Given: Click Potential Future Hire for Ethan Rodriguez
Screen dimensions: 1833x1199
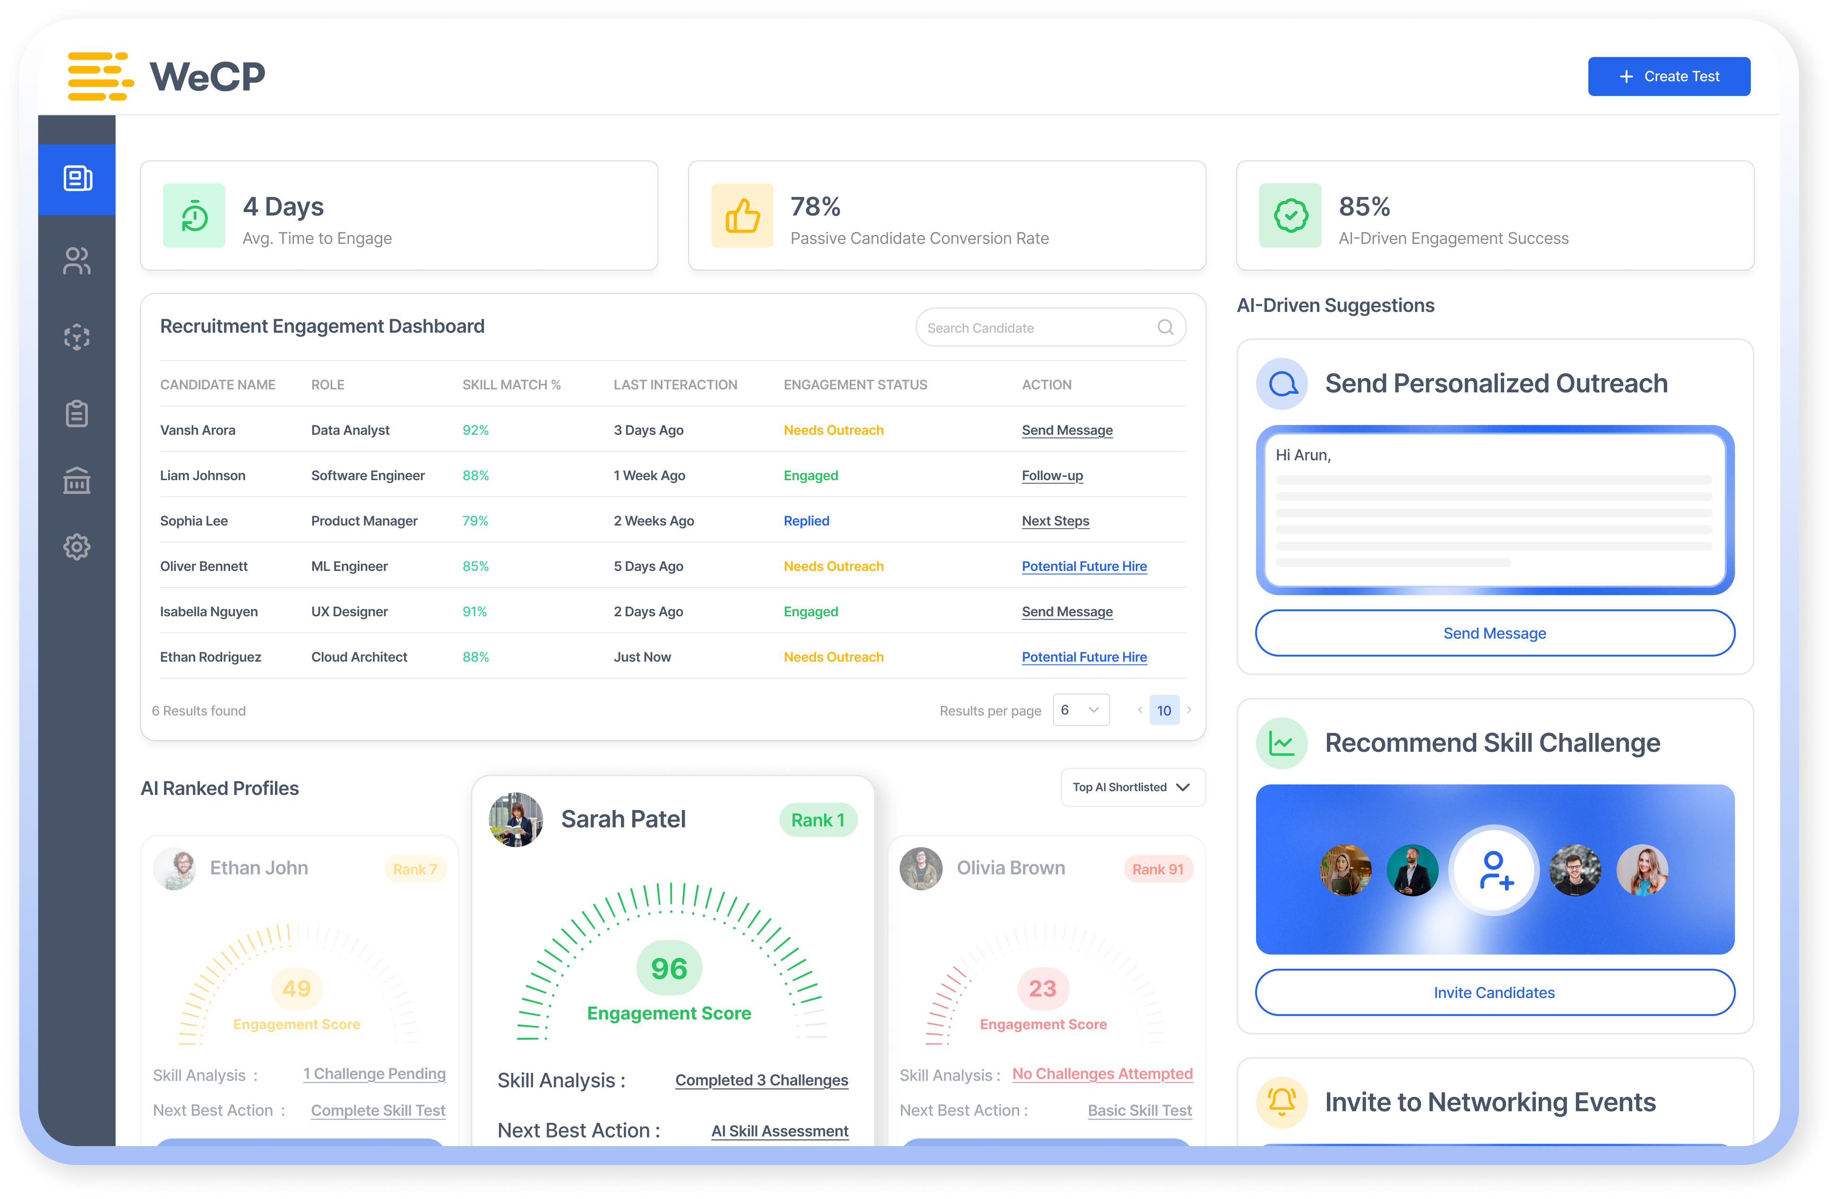Looking at the screenshot, I should 1084,658.
